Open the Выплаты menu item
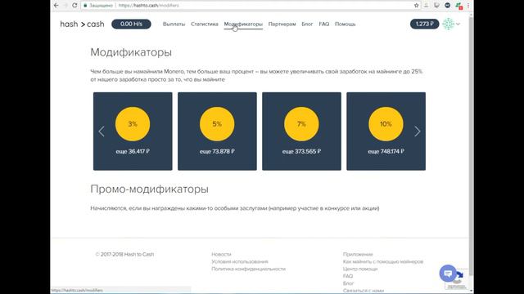The image size is (524, 294). coord(174,24)
